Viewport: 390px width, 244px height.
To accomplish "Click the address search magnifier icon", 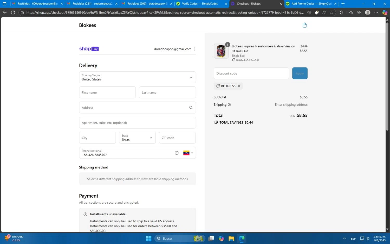I will click(x=191, y=108).
